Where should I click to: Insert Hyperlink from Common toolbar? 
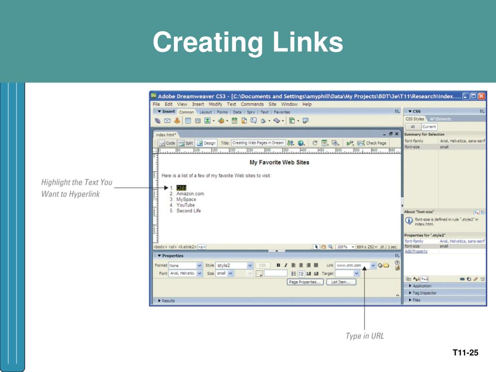pos(157,121)
